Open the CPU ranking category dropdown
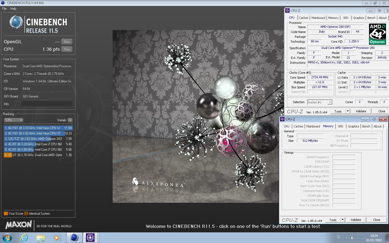Image resolution: width=389 pixels, height=243 pixels. pos(14,120)
